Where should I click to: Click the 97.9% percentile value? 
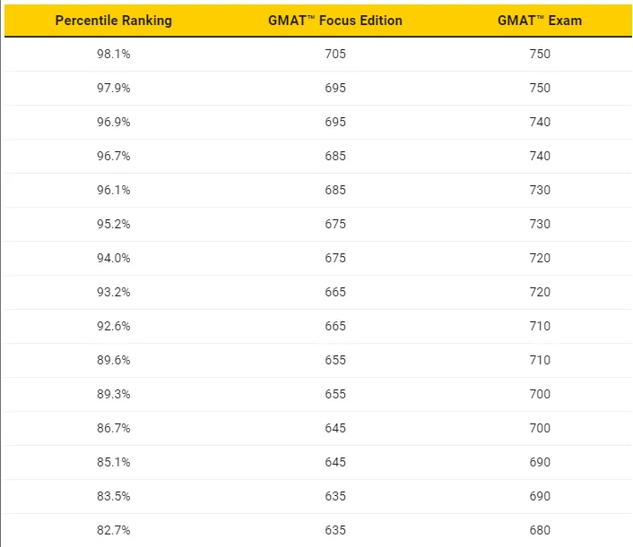[114, 88]
